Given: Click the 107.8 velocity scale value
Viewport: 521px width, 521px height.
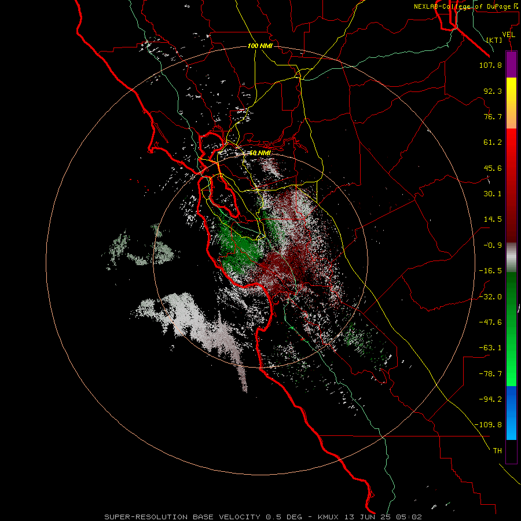Looking at the screenshot, I should point(490,65).
